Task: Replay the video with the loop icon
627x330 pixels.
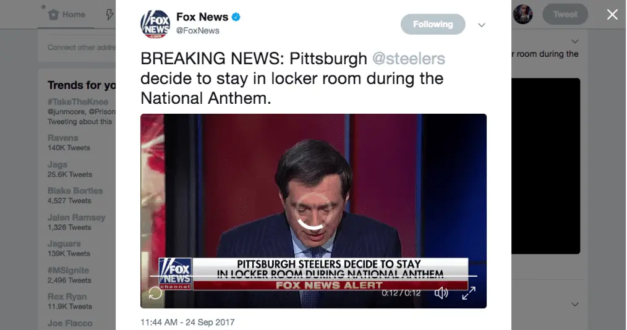Action: (x=155, y=293)
